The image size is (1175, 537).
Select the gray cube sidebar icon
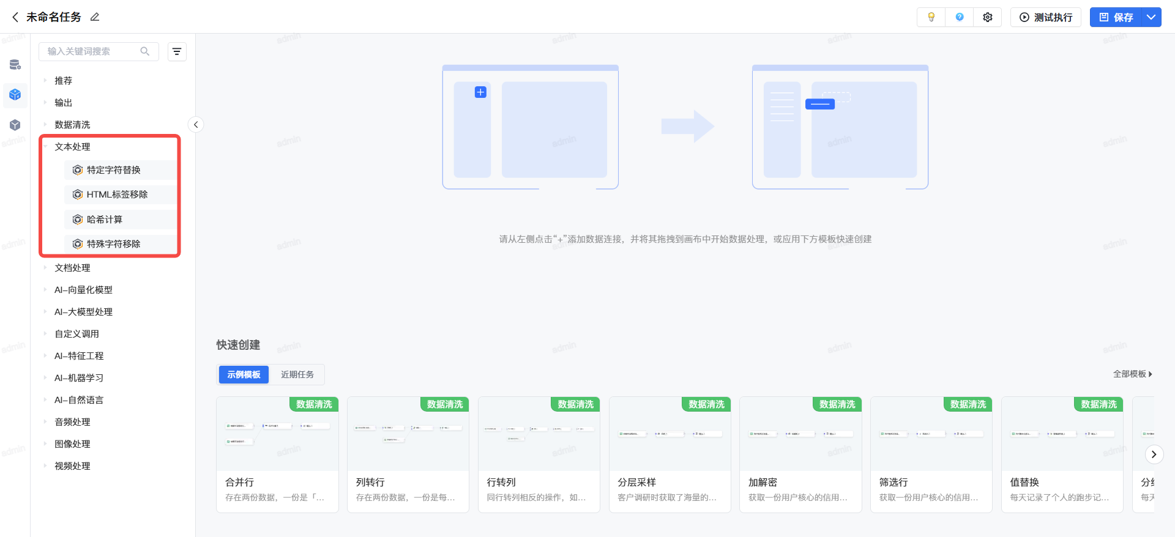(x=15, y=125)
